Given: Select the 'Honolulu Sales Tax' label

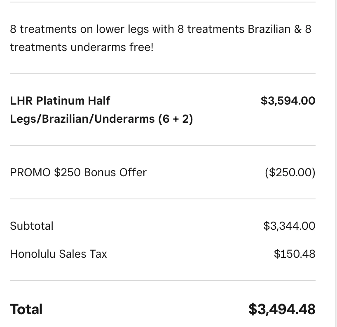Looking at the screenshot, I should point(58,254).
